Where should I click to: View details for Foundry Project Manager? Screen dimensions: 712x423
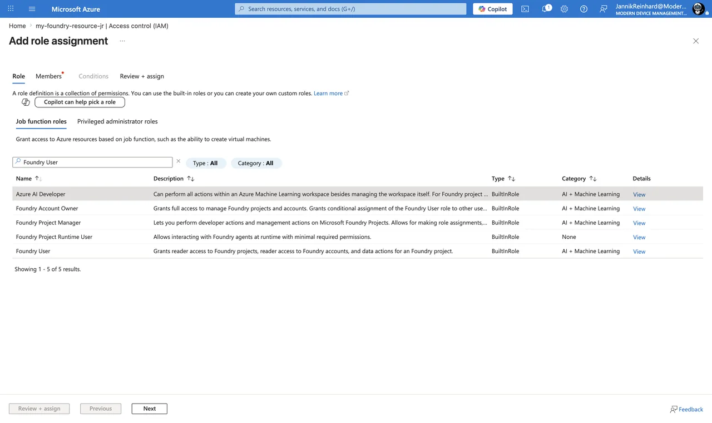click(x=639, y=223)
